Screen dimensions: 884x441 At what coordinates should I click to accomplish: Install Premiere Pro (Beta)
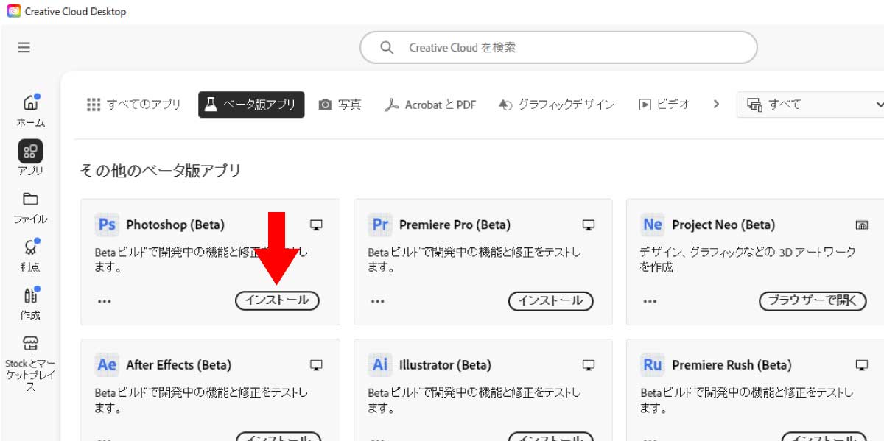(550, 300)
